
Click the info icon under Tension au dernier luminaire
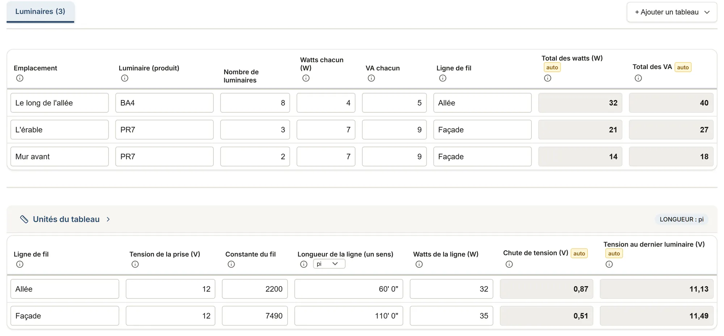click(x=609, y=264)
